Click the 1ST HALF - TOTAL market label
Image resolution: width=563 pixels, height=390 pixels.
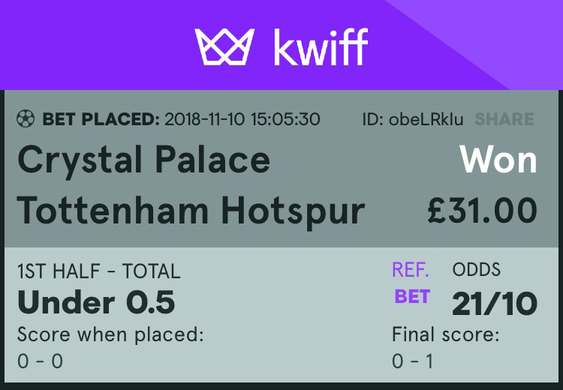98,271
